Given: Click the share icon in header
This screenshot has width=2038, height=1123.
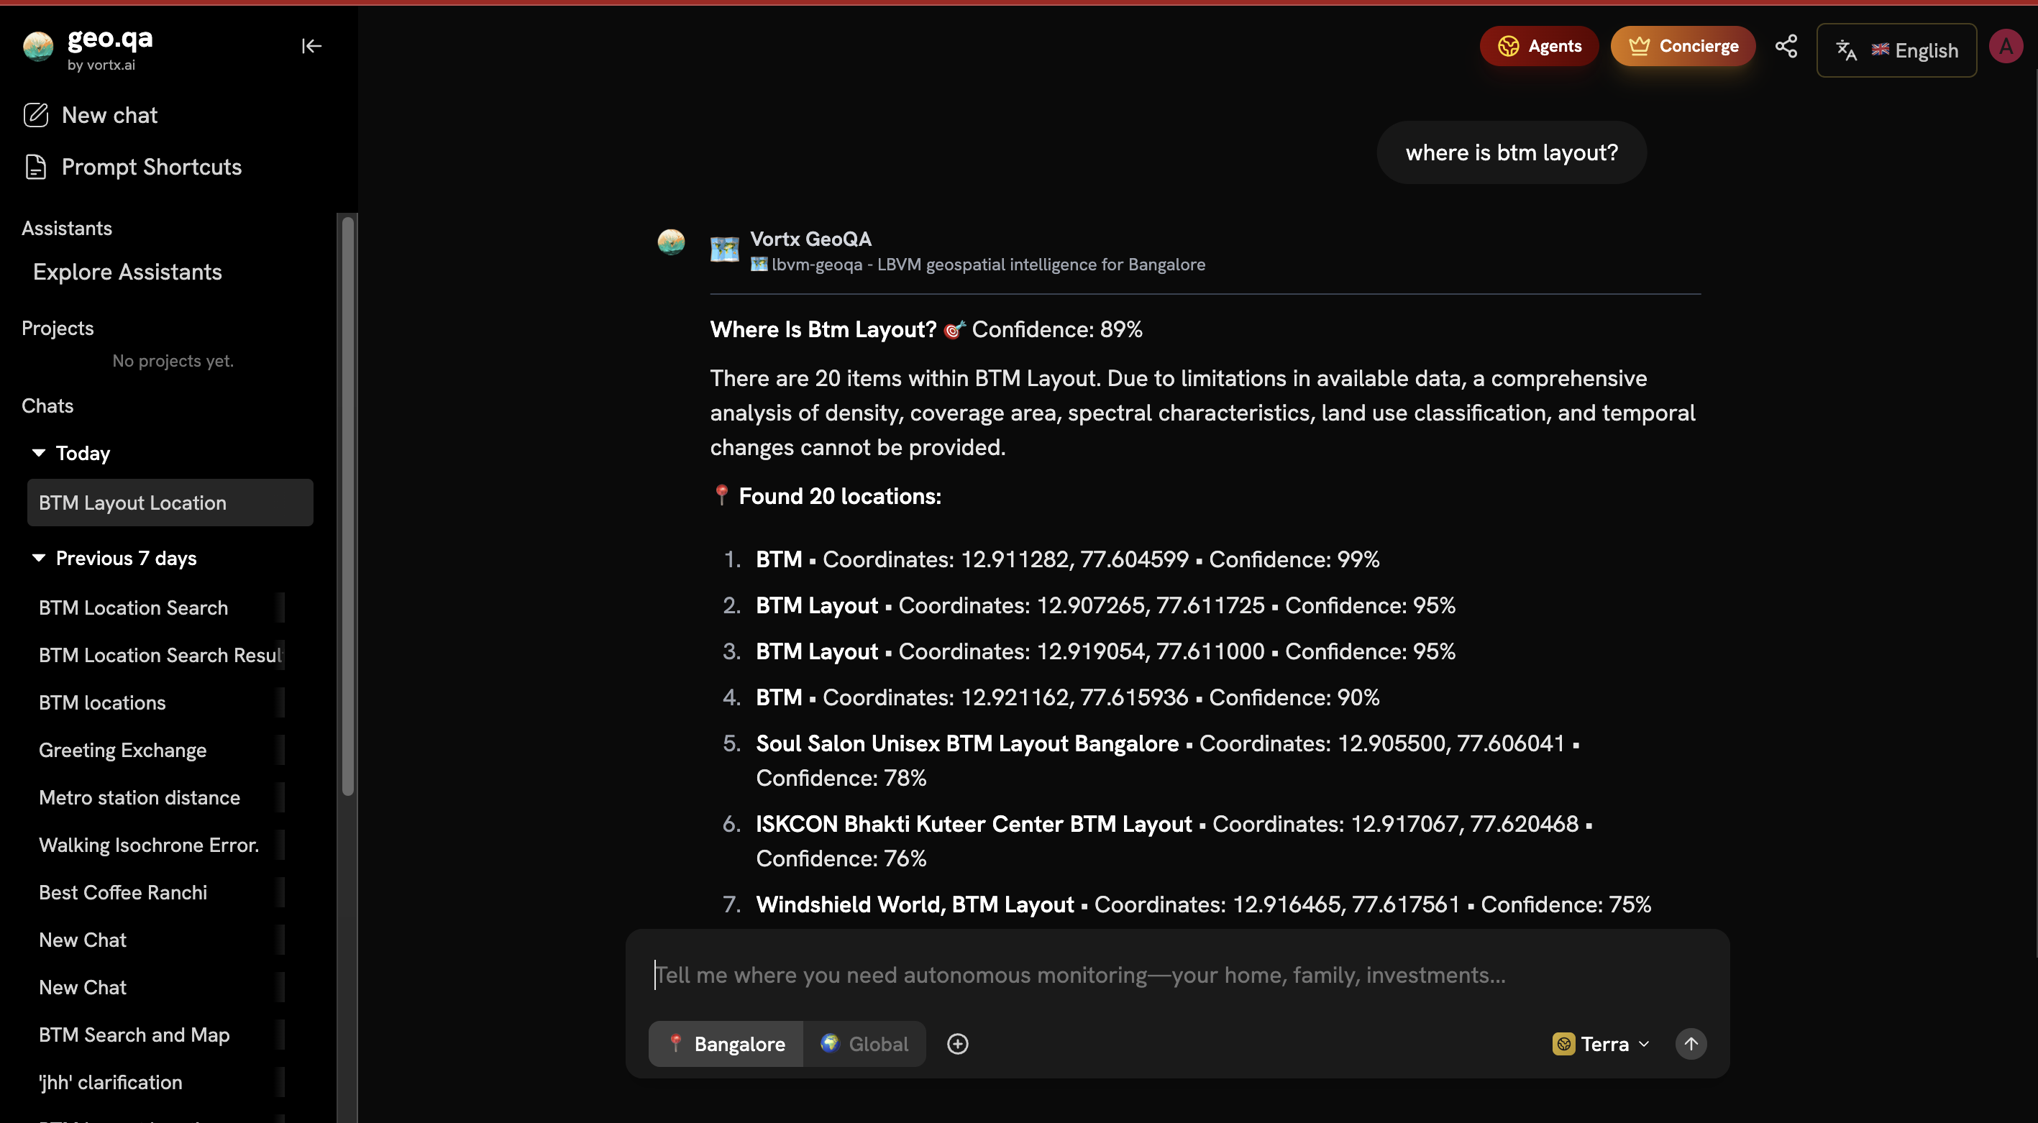Looking at the screenshot, I should 1786,46.
